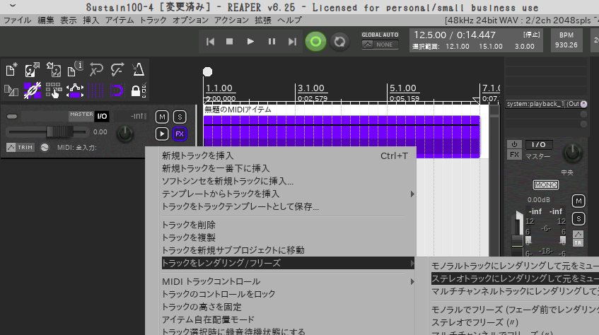Select トラックを複製 in context menu

point(287,237)
